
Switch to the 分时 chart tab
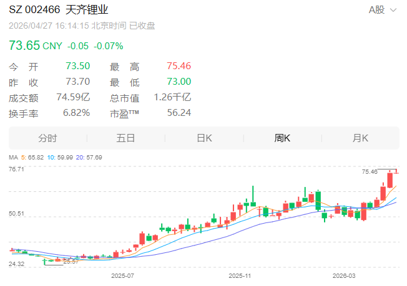pyautogui.click(x=48, y=138)
